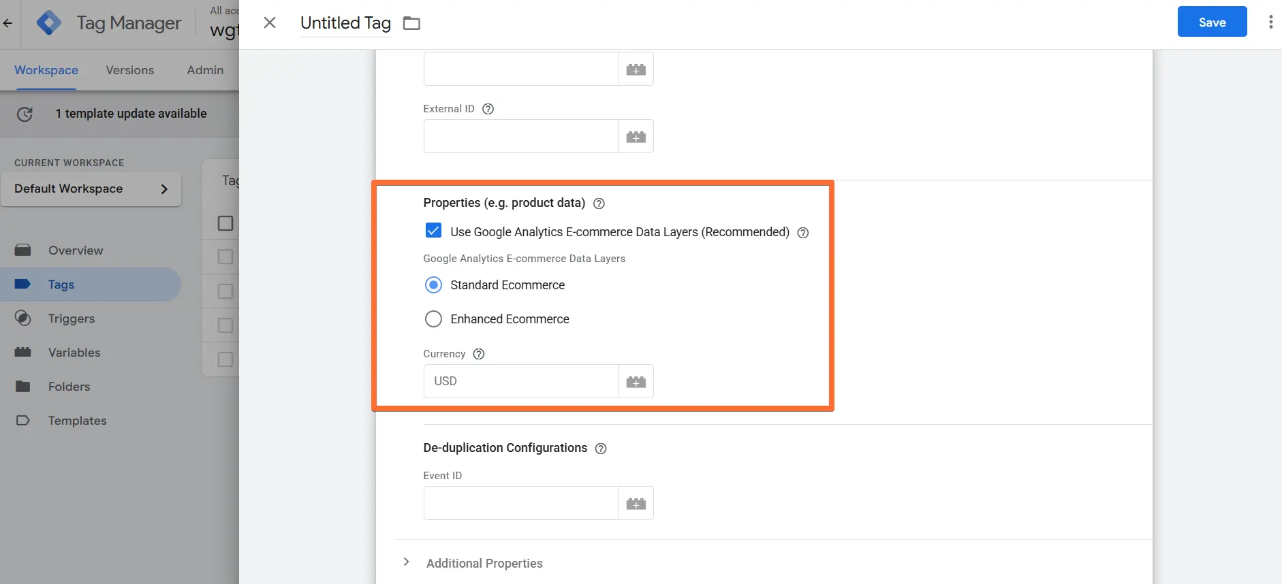
Task: Open the Versions tab
Action: (130, 70)
